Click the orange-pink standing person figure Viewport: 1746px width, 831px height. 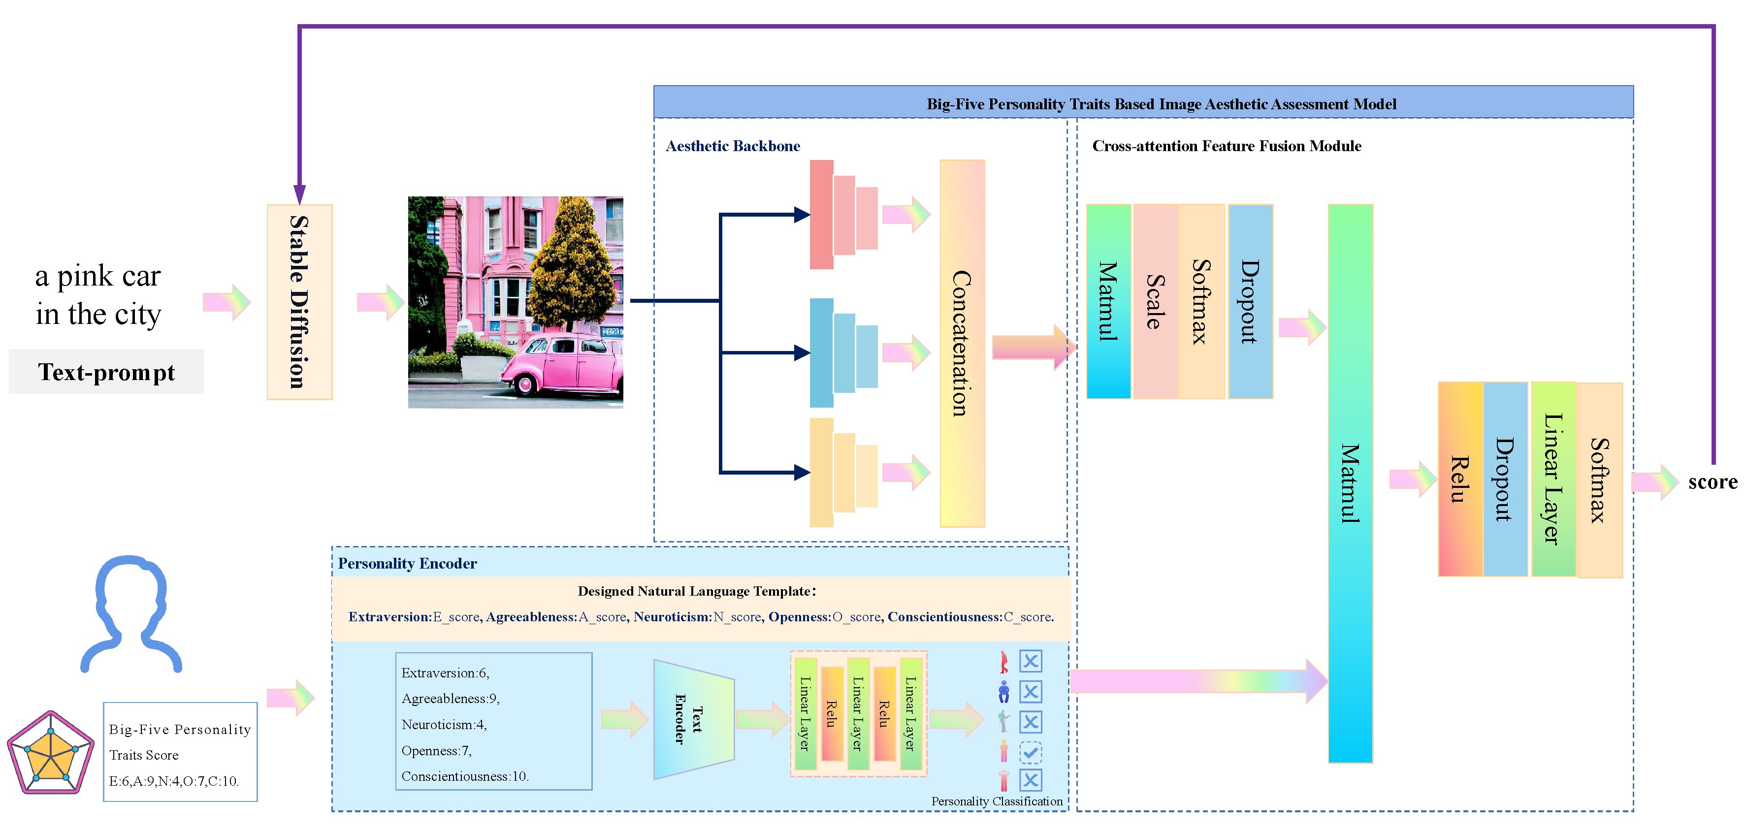tap(1004, 751)
